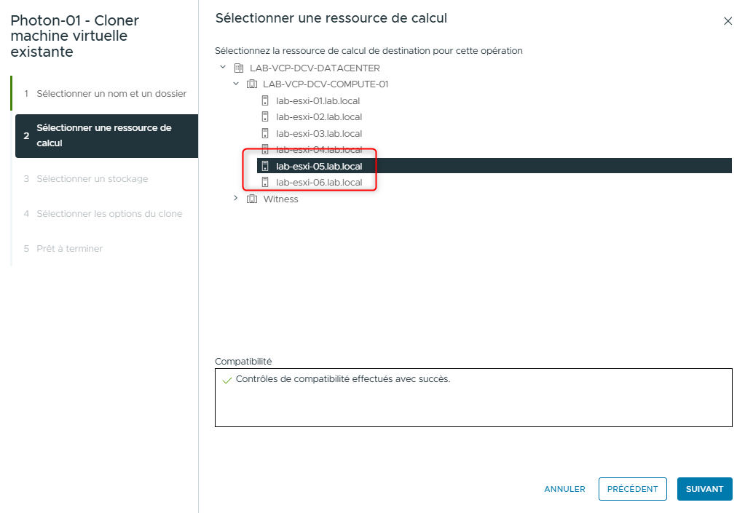Click the host icon next to lab-esxi-02.lab.local

264,116
